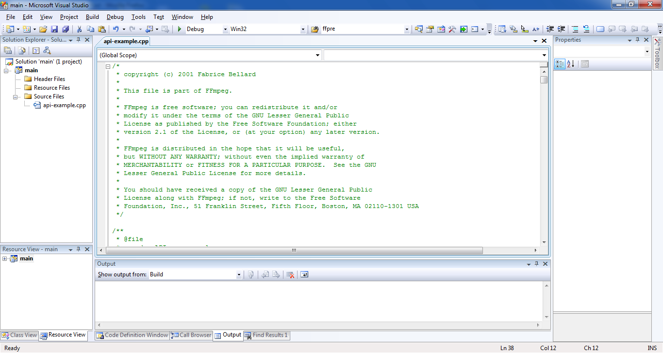Image resolution: width=663 pixels, height=353 pixels.
Task: Open a file using the Open File icon
Action: [43, 29]
